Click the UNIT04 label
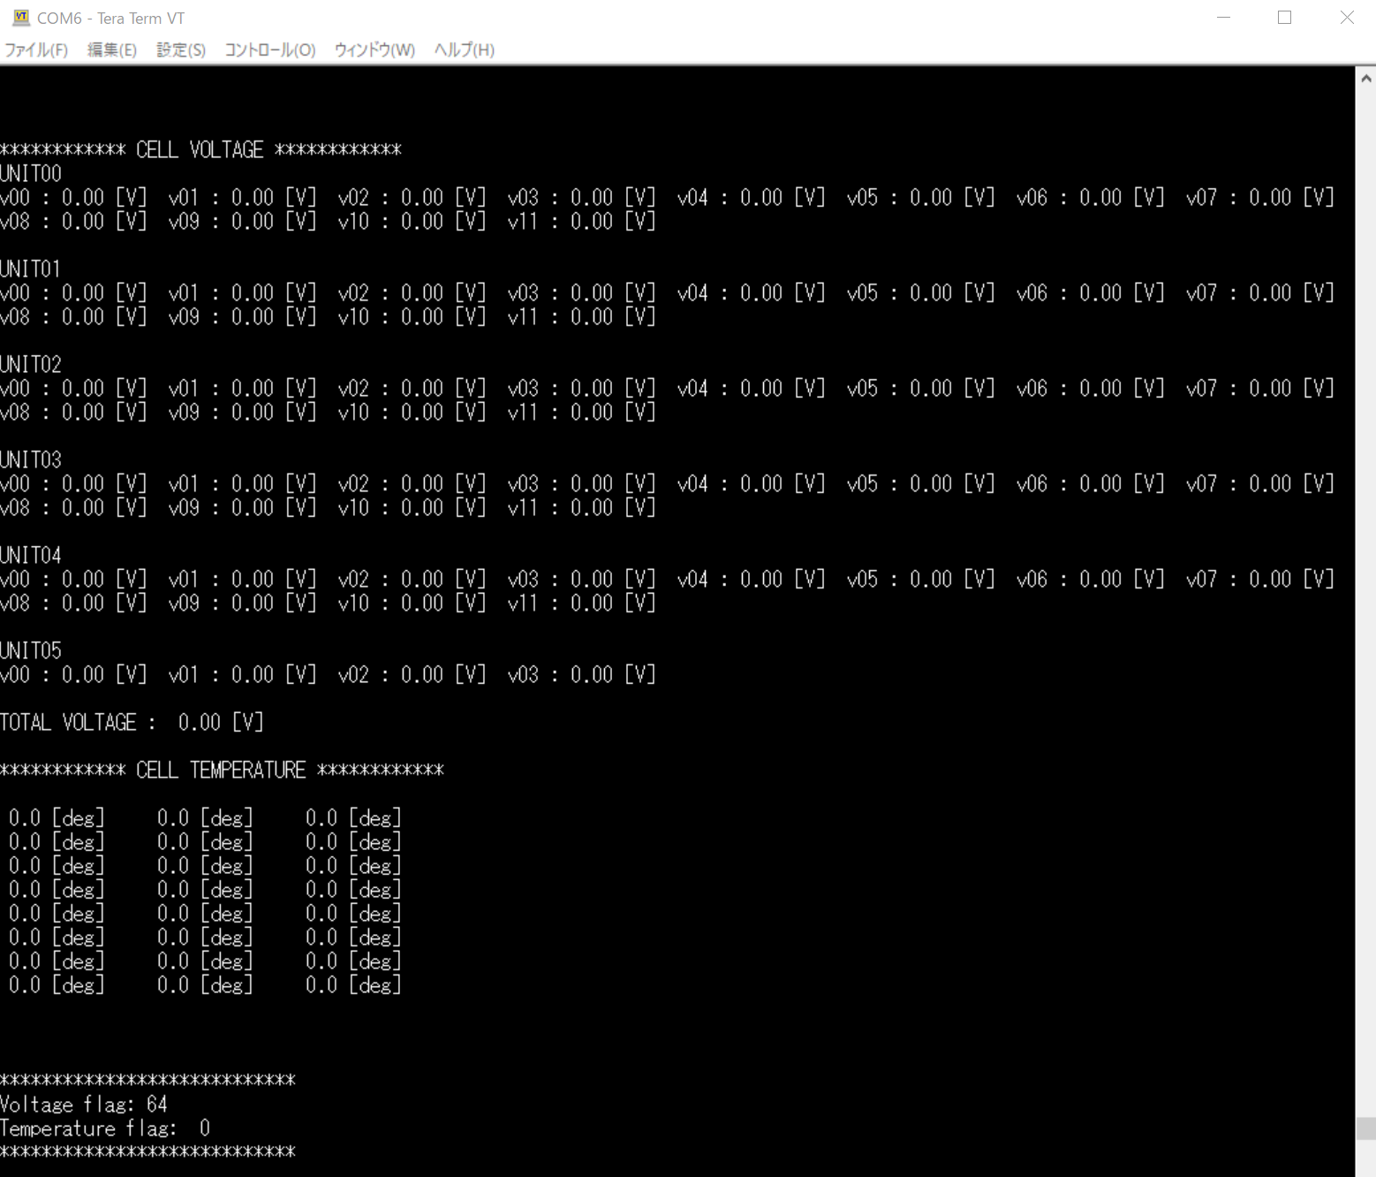This screenshot has height=1177, width=1376. [x=31, y=555]
